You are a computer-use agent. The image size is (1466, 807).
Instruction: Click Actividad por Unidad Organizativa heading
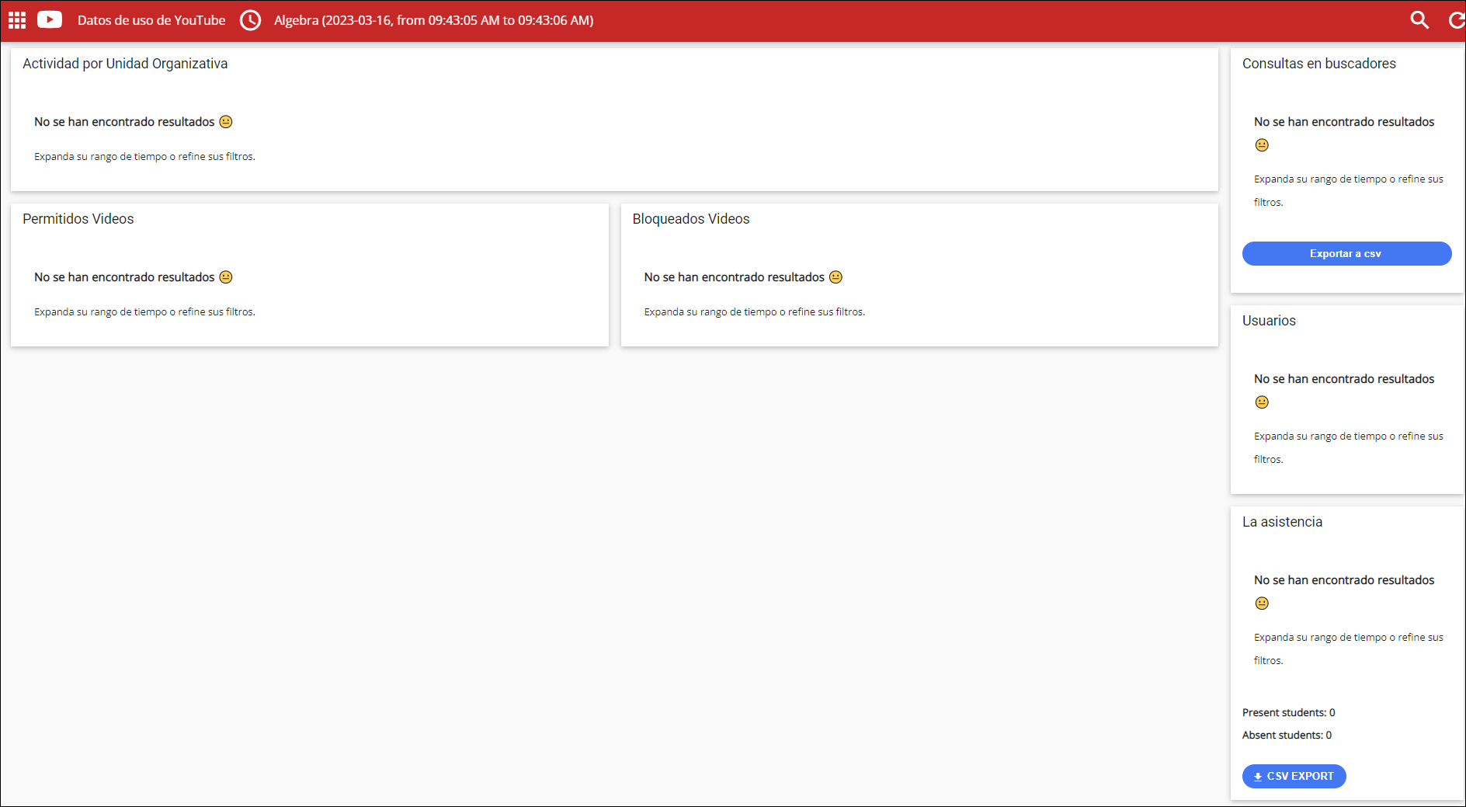coord(125,64)
